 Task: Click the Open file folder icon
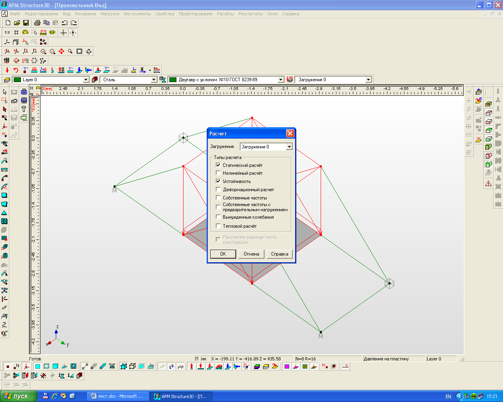(x=17, y=23)
